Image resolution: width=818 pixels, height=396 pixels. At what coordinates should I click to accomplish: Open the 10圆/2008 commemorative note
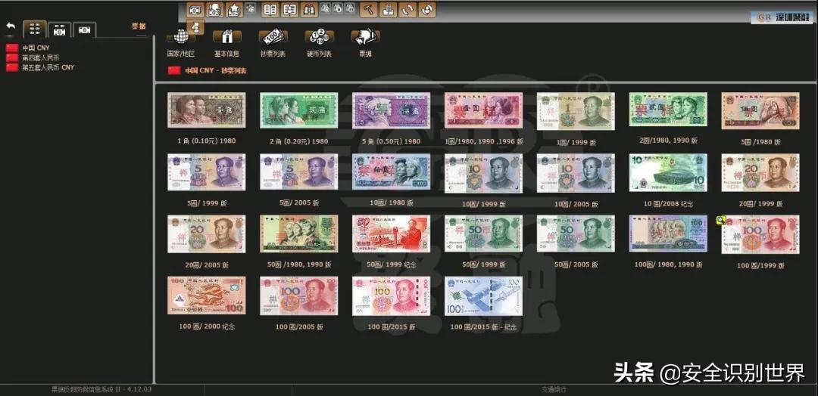click(668, 173)
